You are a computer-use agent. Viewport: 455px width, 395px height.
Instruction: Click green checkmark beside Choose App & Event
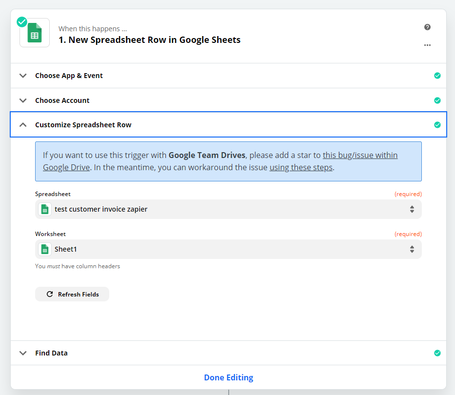click(x=437, y=76)
